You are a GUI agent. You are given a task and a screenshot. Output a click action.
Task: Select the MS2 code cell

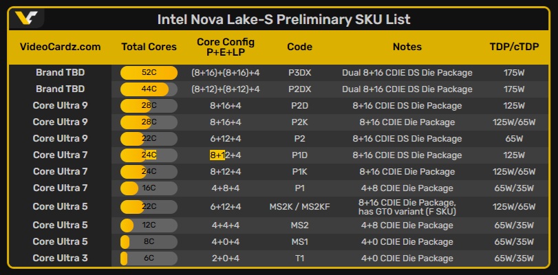coord(299,225)
